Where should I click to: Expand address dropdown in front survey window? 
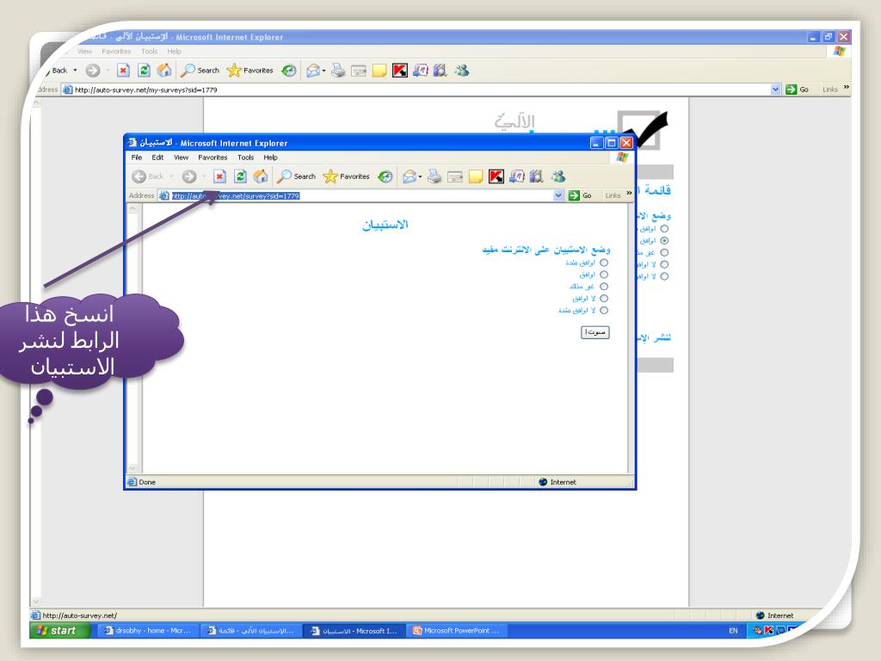point(558,195)
